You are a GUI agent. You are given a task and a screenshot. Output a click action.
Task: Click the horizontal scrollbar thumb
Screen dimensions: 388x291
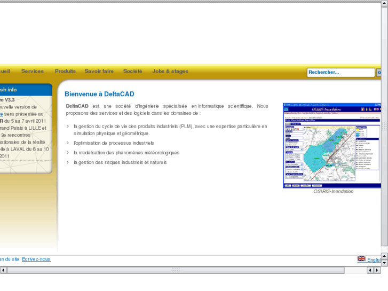(176, 270)
